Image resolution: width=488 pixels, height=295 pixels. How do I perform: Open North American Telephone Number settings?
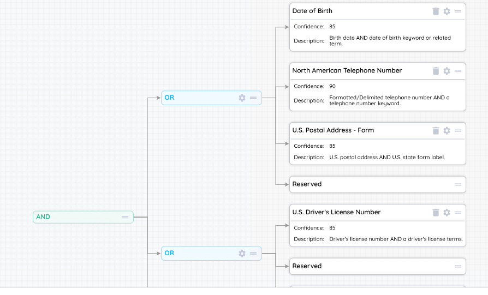[x=447, y=71]
